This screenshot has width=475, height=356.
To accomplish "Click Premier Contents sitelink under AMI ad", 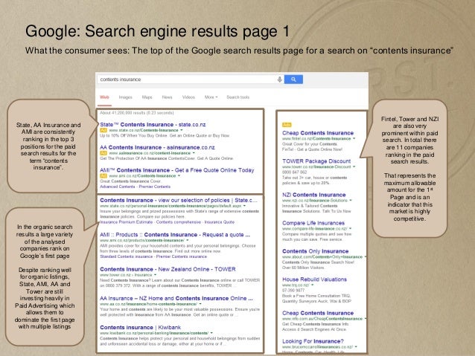I will pos(155,187).
